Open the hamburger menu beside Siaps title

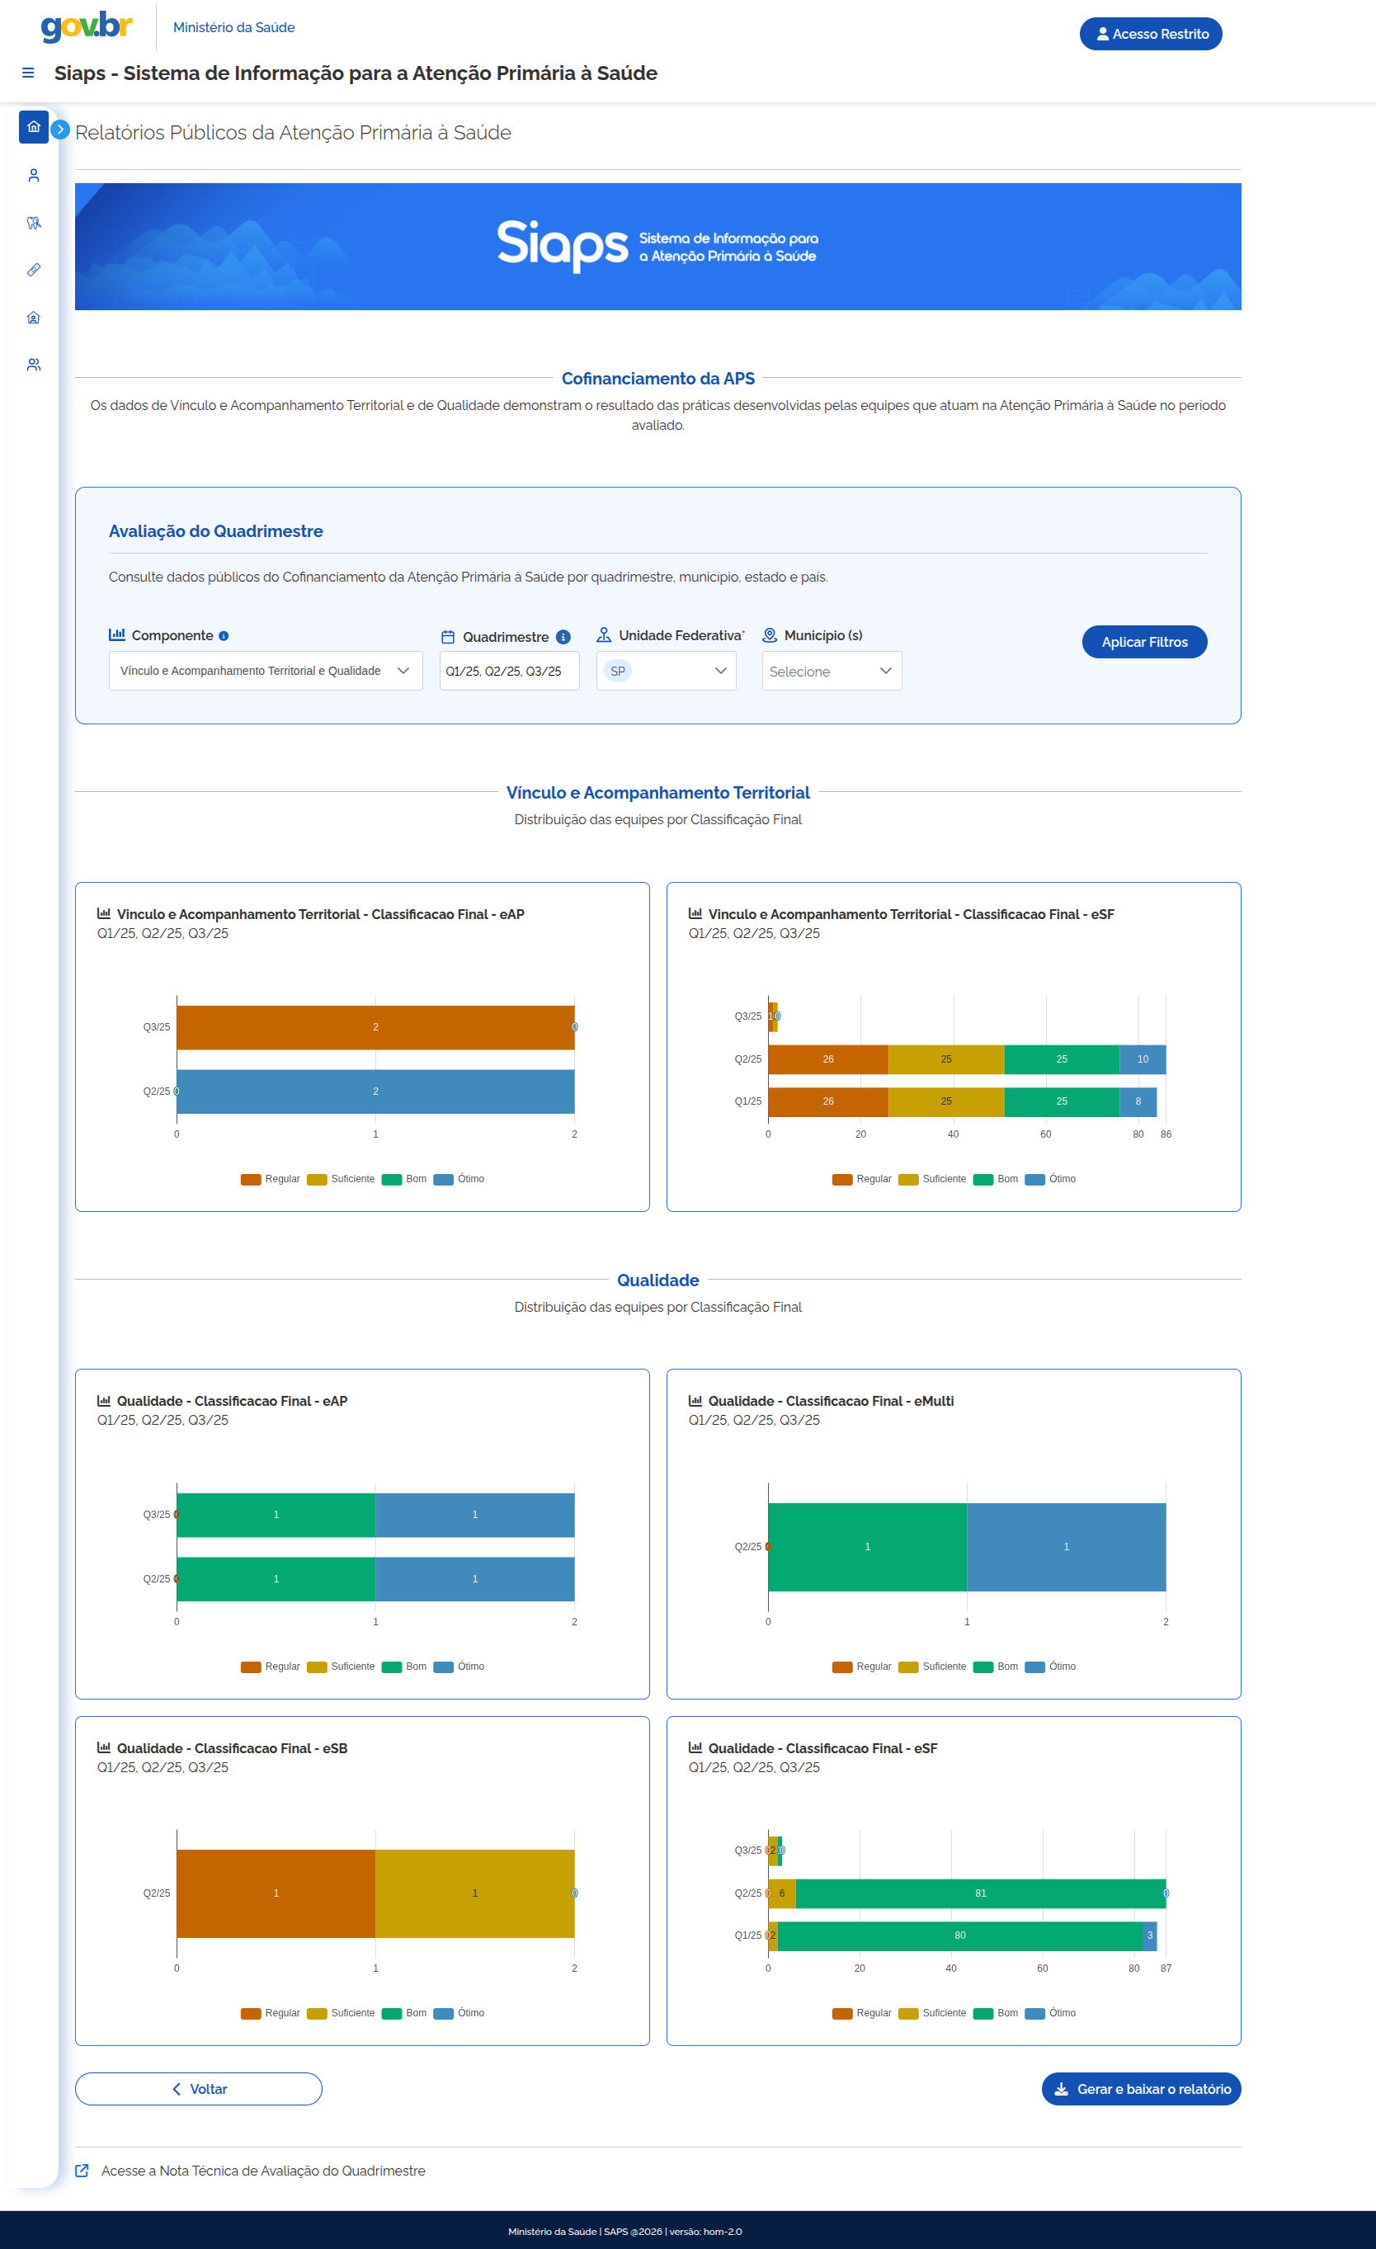click(x=28, y=73)
